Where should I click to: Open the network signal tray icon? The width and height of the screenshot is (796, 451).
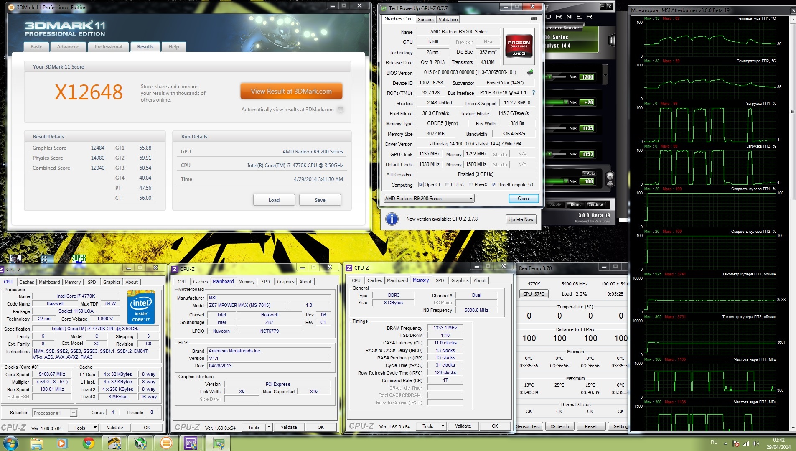coord(746,443)
